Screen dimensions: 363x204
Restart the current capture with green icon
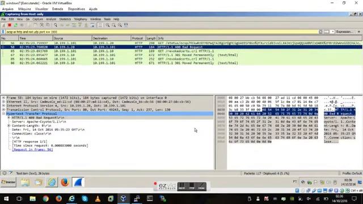15,25
